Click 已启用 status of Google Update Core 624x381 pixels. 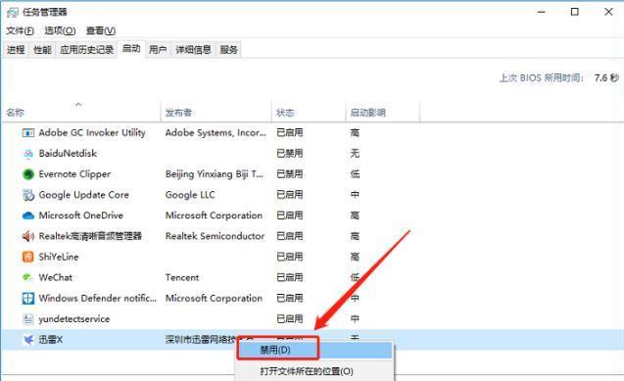[x=290, y=195]
